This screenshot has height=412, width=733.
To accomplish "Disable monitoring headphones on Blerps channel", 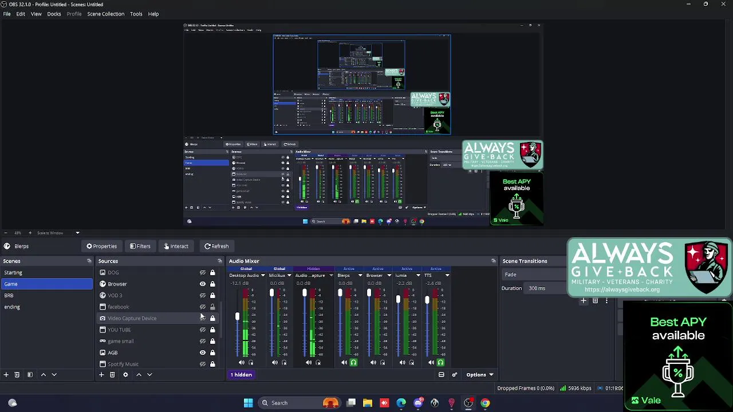I will click(x=353, y=362).
